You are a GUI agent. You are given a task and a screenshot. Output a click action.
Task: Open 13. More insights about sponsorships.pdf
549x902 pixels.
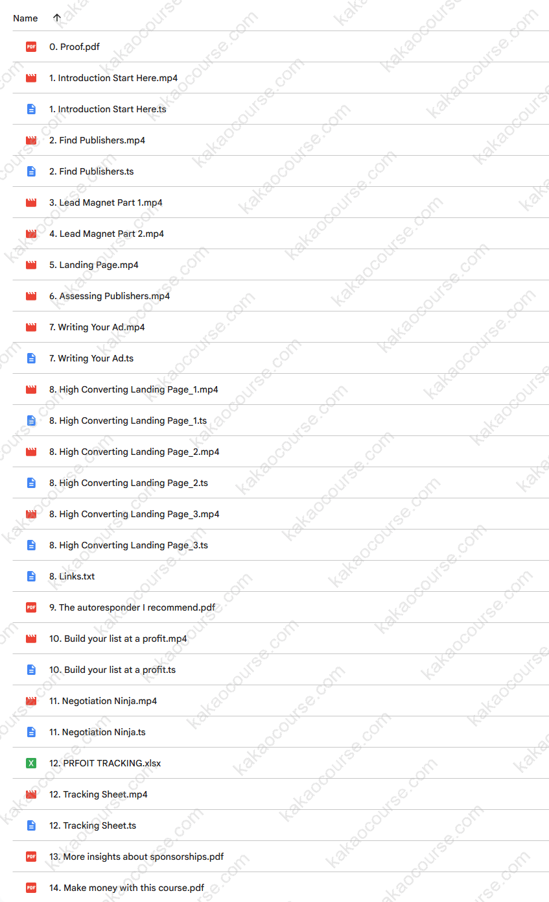pyautogui.click(x=136, y=857)
